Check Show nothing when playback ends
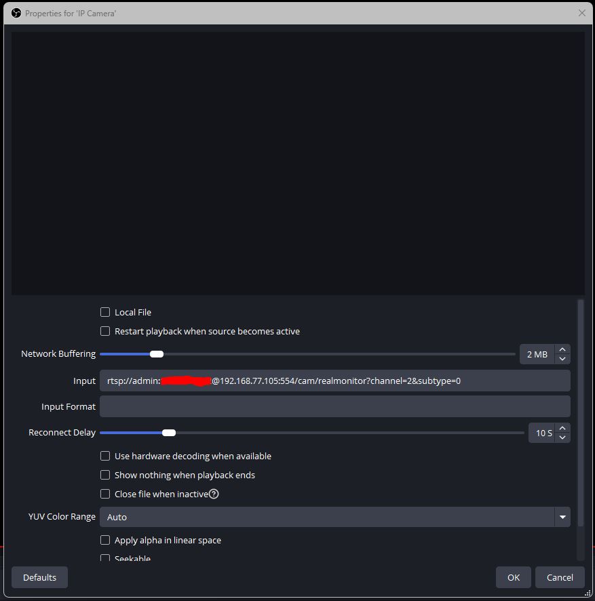Viewport: 595px width, 601px height. [105, 475]
